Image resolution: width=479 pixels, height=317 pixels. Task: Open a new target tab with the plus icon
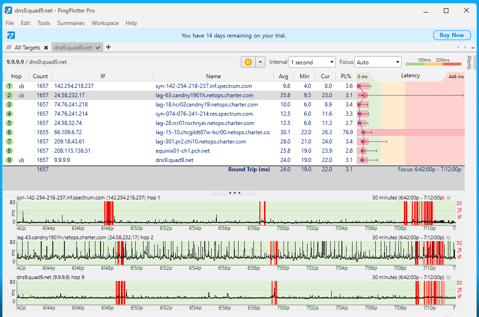tap(108, 47)
